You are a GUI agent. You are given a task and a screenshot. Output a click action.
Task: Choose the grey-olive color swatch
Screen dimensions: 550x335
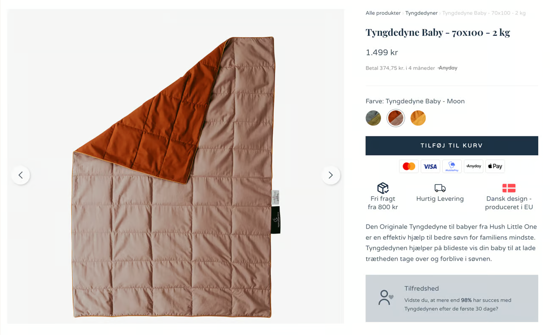[x=373, y=118]
